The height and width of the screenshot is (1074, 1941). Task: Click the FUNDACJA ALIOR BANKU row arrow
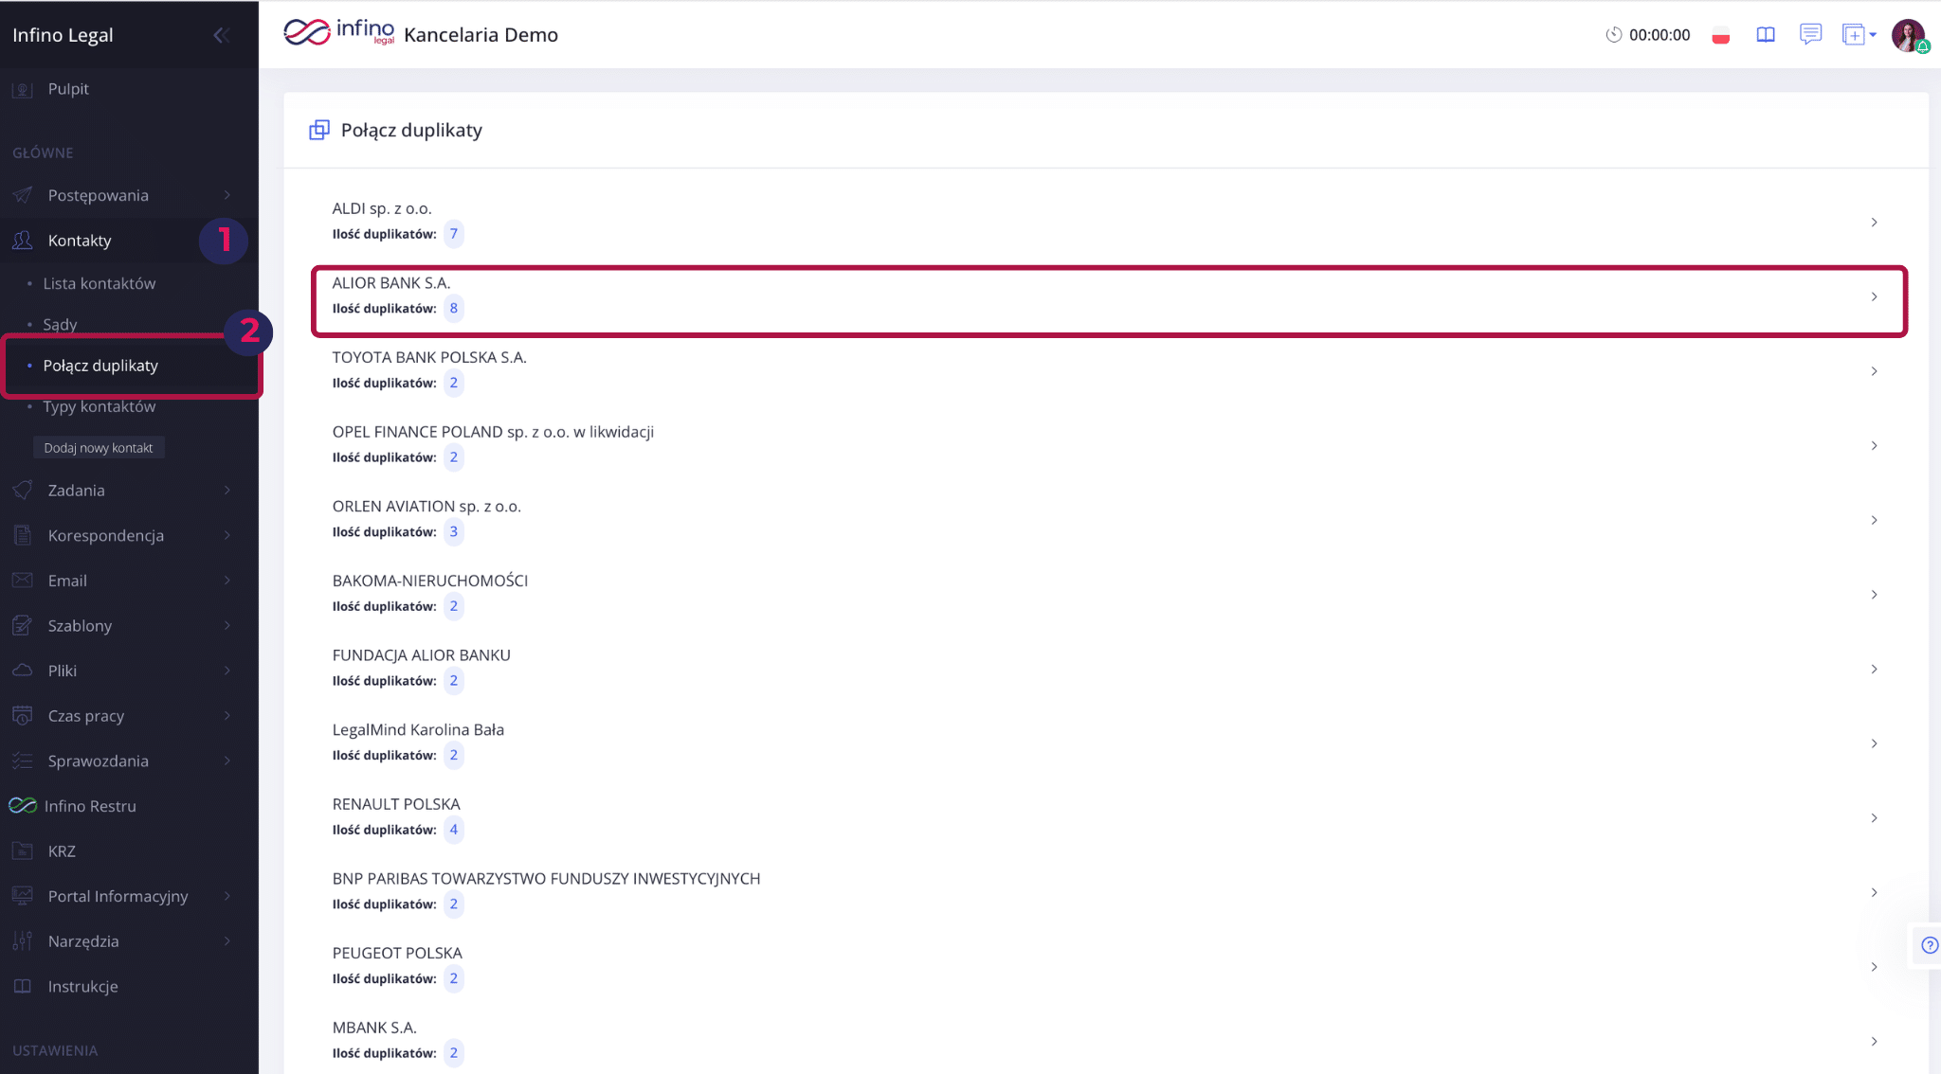pyautogui.click(x=1874, y=669)
